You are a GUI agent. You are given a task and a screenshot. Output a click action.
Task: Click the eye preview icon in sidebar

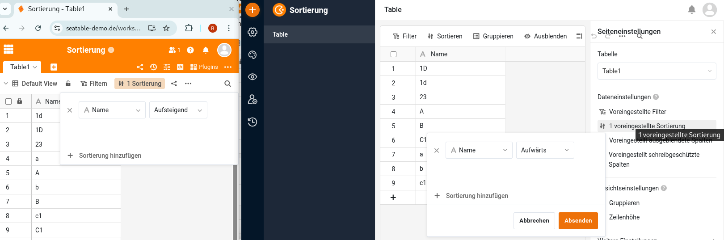(253, 77)
